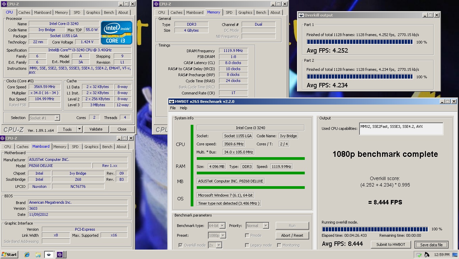Click the disabled Run button
Screen dimensions: 459x259
pos(292,226)
